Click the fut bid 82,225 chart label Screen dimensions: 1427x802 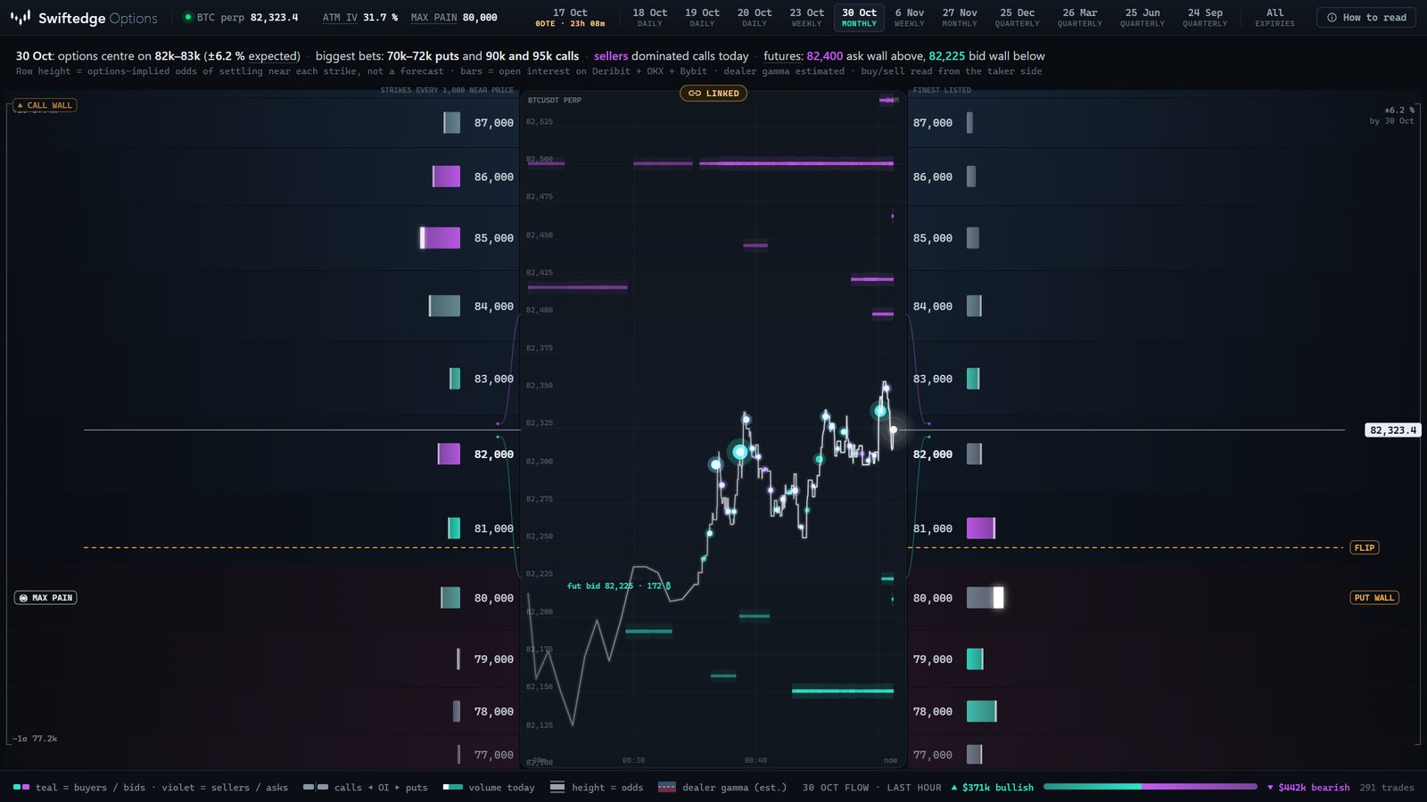tap(619, 585)
